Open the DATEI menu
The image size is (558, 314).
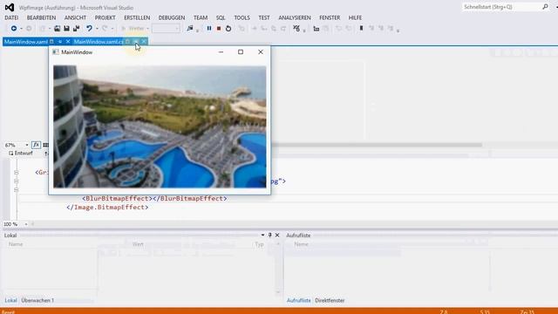pyautogui.click(x=11, y=17)
